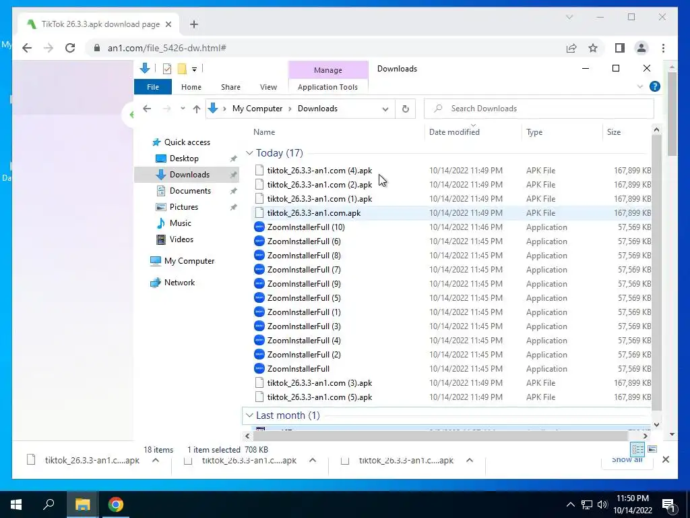
Task: Click the Explorer Help icon
Action: [x=655, y=86]
